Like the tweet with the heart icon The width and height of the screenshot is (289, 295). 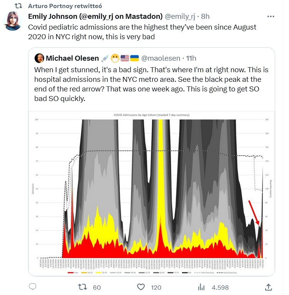pyautogui.click(x=141, y=287)
